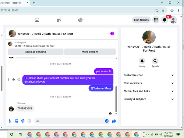Search in conversation magnifier icon
Screen dimensions: 184x138
click(155, 61)
